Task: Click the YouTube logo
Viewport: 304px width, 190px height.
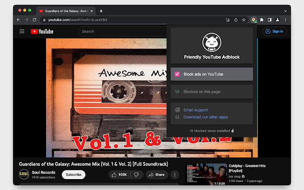Action: (x=42, y=31)
